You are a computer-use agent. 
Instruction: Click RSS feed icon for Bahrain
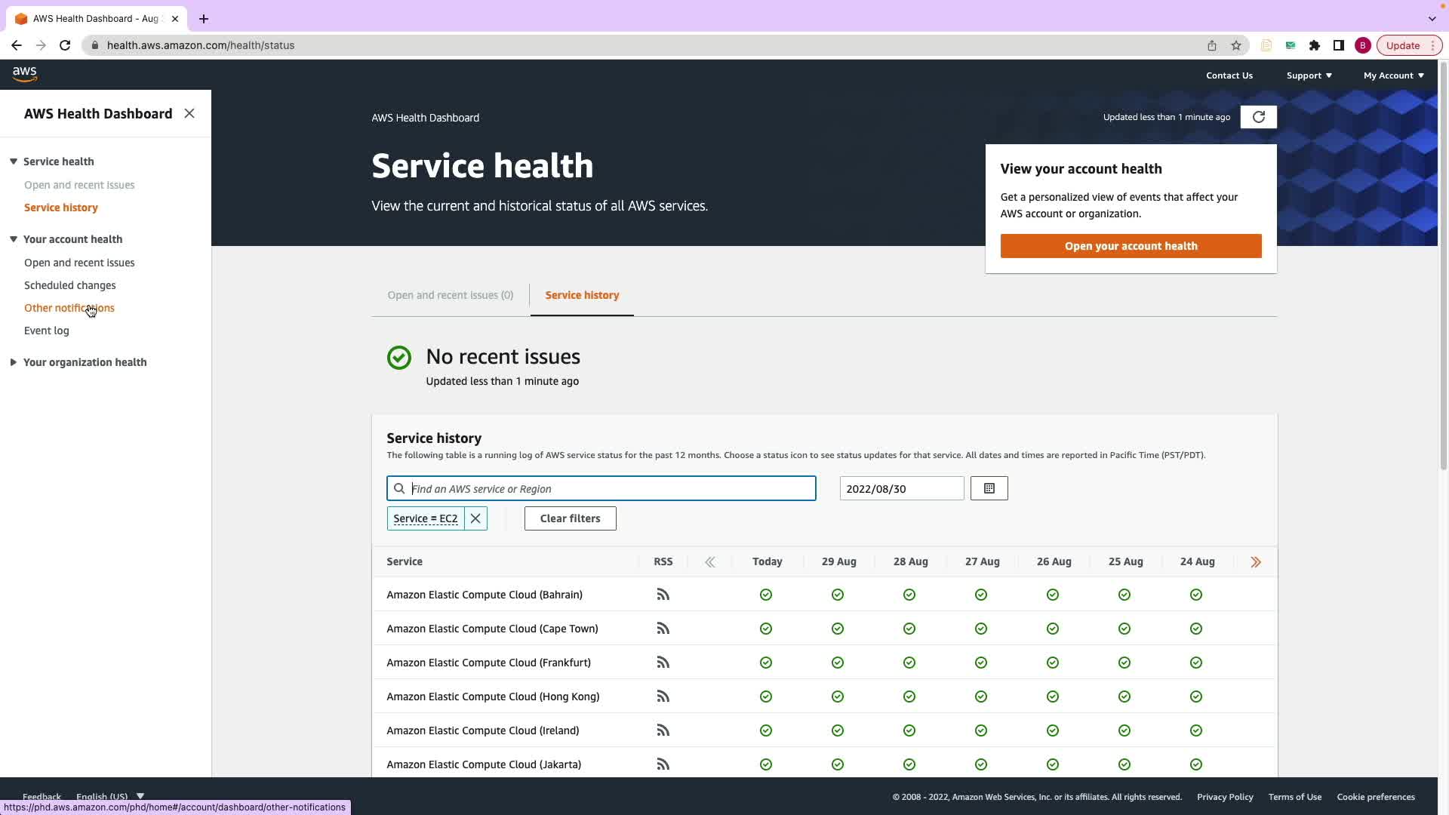[x=663, y=595]
